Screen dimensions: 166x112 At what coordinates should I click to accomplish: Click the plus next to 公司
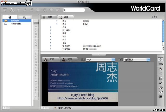point(51,27)
